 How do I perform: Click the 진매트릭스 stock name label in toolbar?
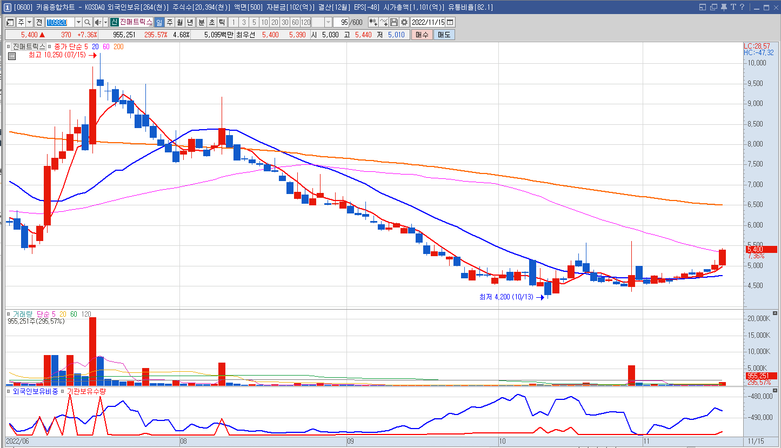click(x=136, y=22)
